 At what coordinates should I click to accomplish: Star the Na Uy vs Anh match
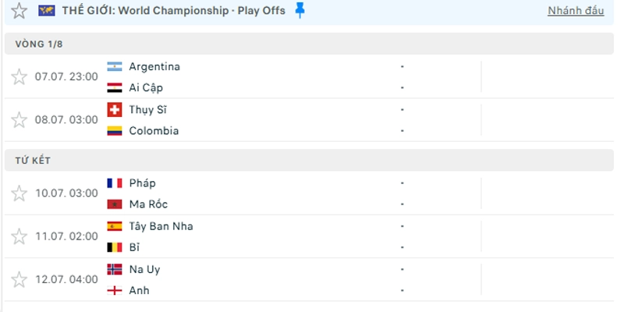click(x=19, y=279)
